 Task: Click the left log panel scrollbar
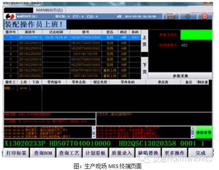click(94, 132)
